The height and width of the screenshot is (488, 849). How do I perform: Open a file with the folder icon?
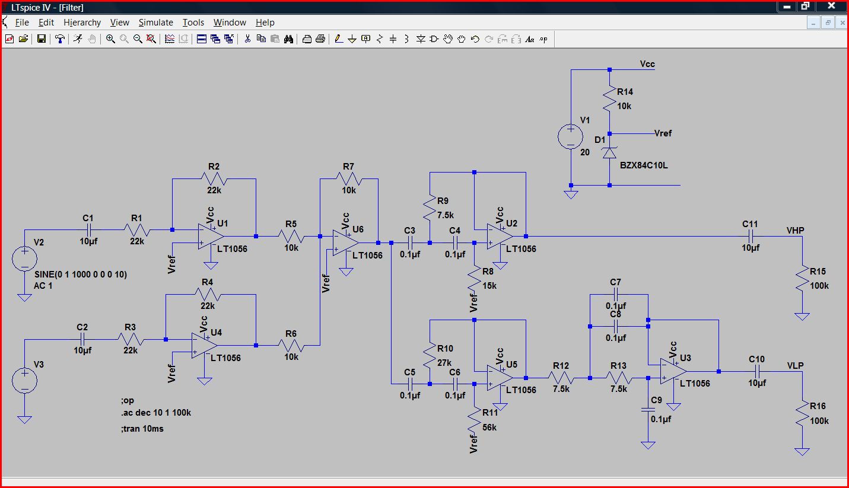23,39
